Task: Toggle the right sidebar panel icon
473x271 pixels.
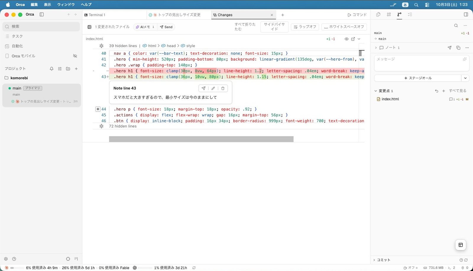Action: click(x=466, y=14)
